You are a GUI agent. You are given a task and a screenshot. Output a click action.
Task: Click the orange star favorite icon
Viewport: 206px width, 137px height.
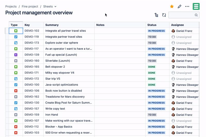[172, 6]
